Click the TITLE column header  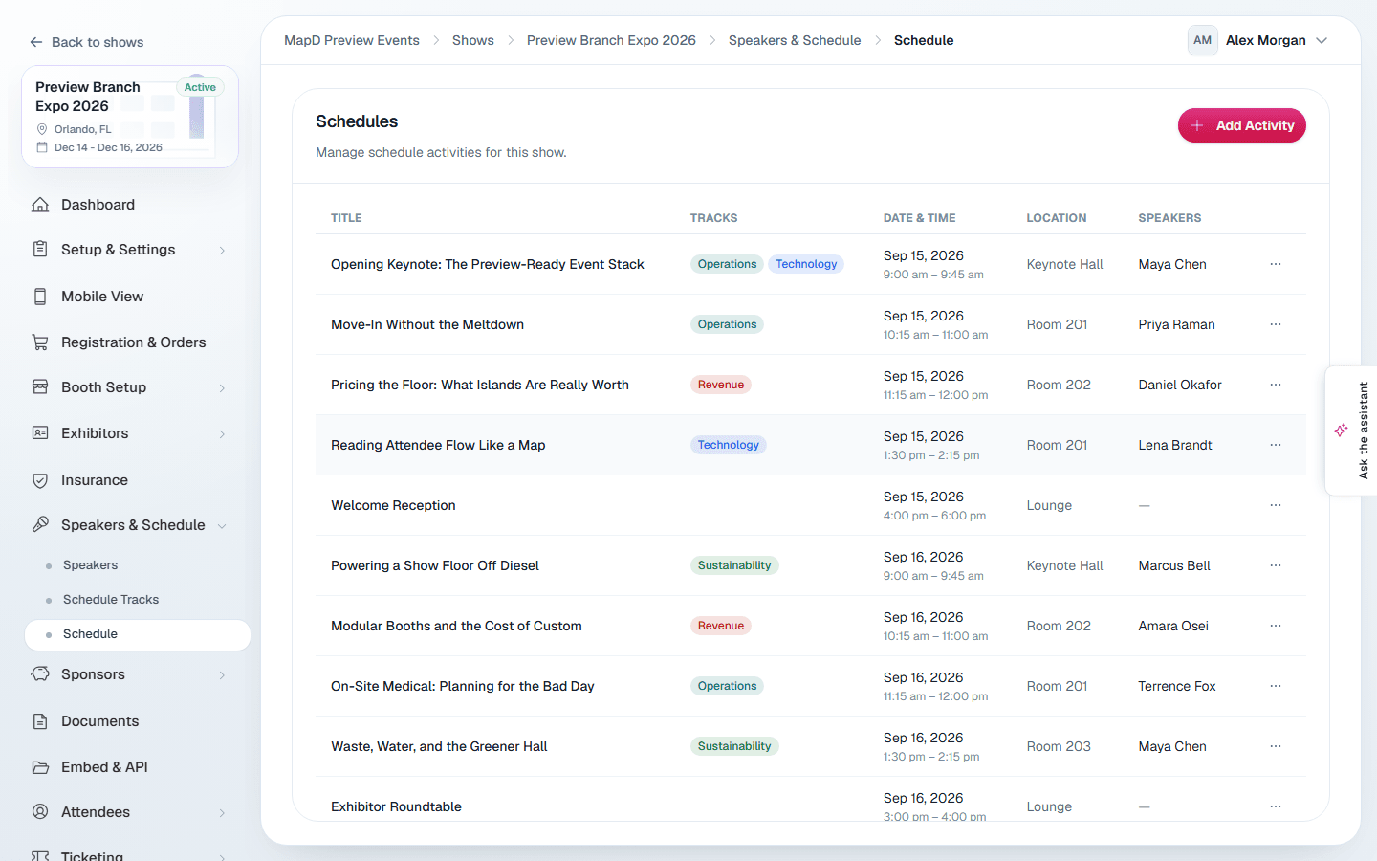pos(346,218)
